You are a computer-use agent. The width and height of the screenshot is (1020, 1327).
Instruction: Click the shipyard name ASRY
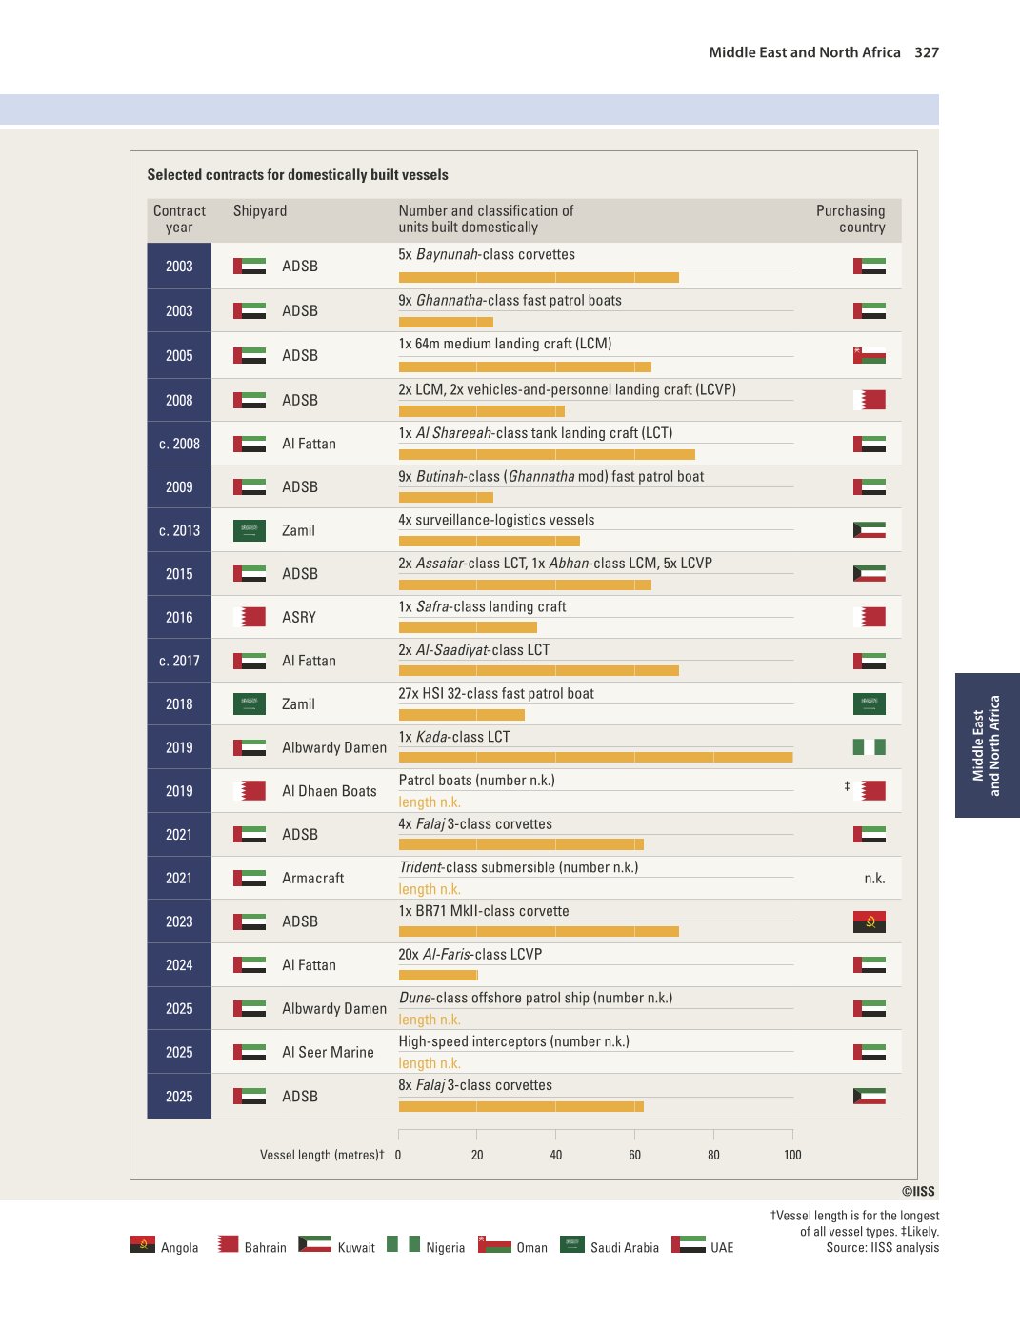coord(299,617)
